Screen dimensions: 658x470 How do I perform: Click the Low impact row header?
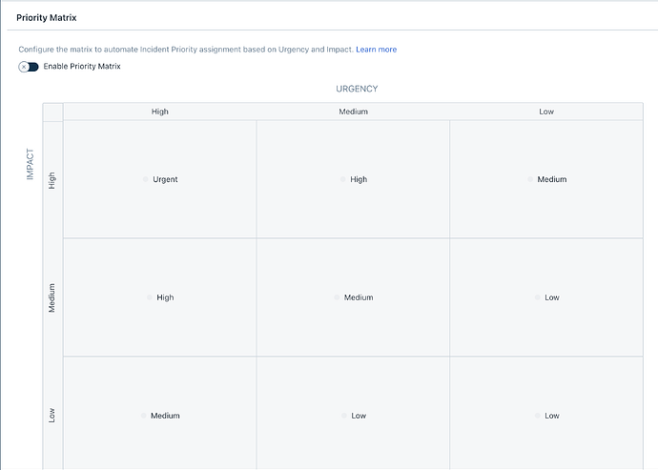[x=52, y=416]
